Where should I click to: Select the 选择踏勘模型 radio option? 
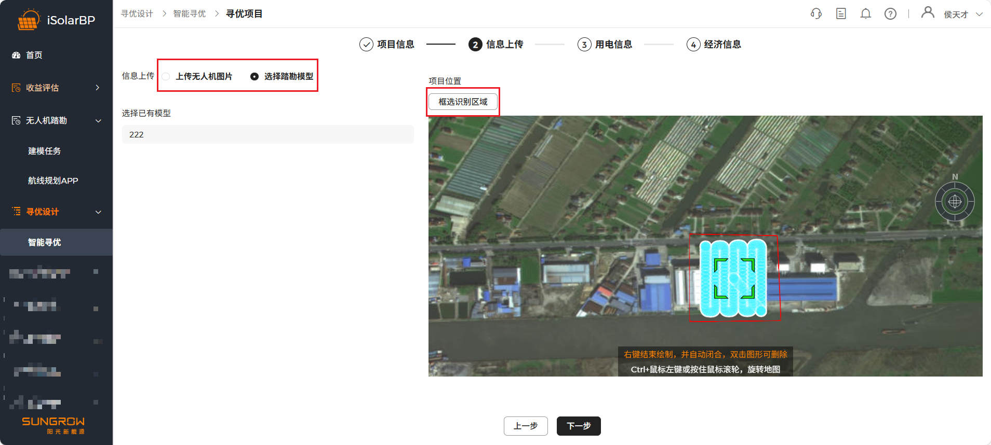[x=255, y=77]
